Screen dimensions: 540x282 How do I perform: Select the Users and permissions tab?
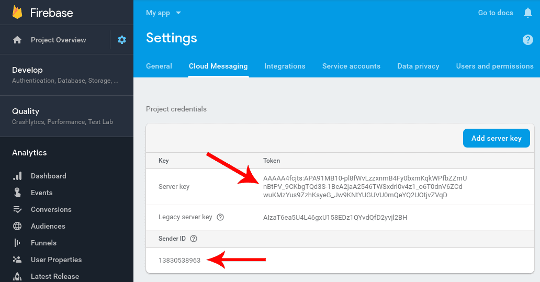tap(494, 66)
